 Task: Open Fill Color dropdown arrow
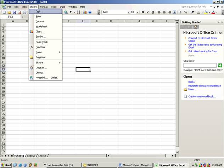click(209, 12)
